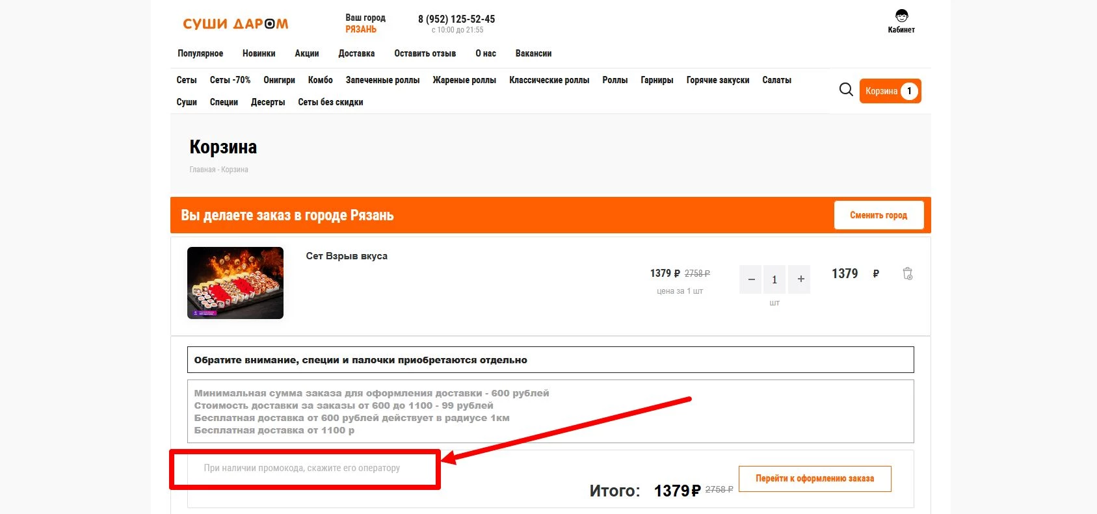The height and width of the screenshot is (514, 1097).
Task: Open the Запеченные роллы category
Action: 382,80
